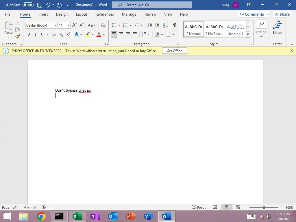Toggle Align Left button
The width and height of the screenshot is (296, 222).
(114, 34)
